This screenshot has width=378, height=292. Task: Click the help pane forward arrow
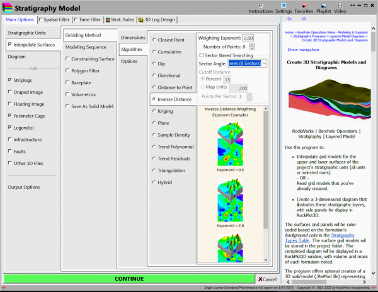pos(304,19)
